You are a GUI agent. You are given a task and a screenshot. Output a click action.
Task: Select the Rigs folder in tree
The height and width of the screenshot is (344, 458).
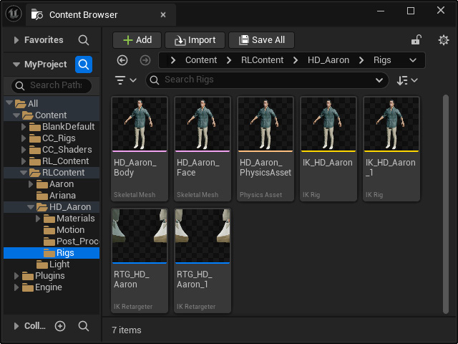(x=52, y=253)
